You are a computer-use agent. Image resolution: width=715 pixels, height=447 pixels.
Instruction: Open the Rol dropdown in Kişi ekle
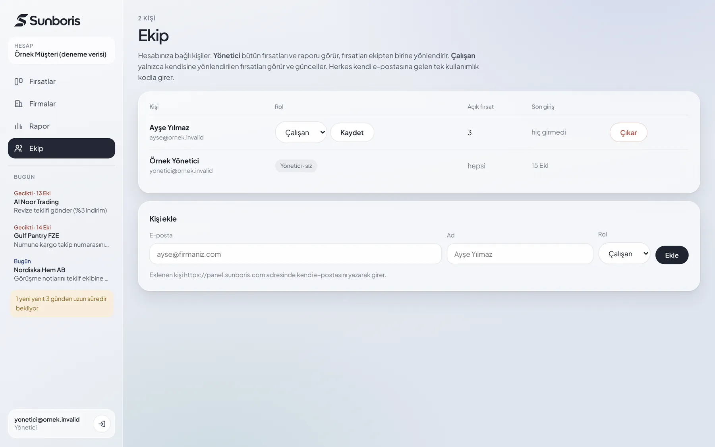[624, 253]
